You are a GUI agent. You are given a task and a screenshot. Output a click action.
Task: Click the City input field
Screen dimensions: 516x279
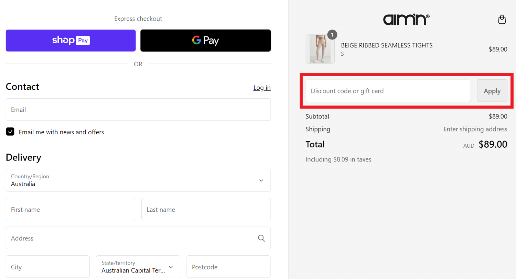[48, 267]
